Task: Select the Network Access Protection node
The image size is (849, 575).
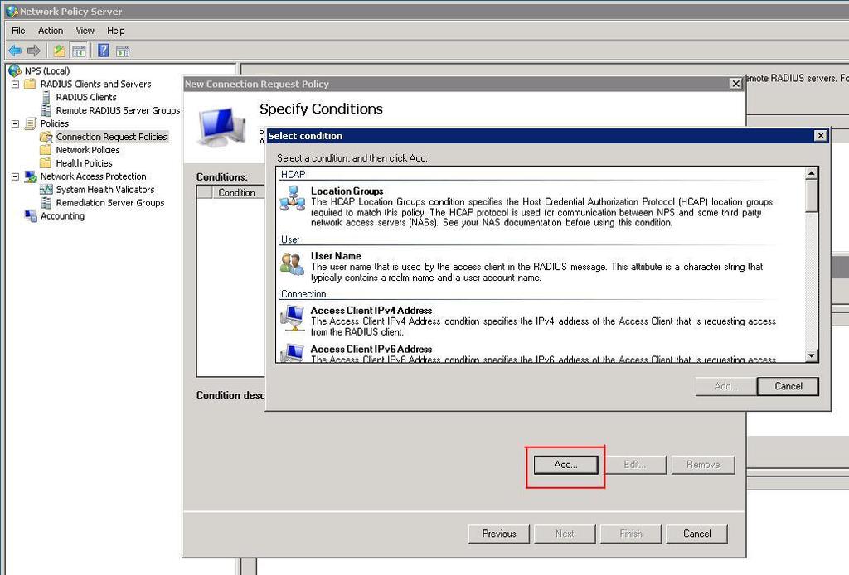Action: coord(93,176)
